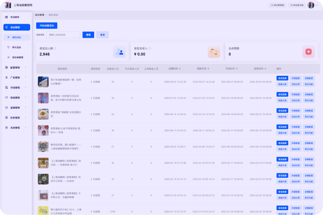This screenshot has height=215, width=323.
Task: Open the 青少年创新课堂 activity thumbnail
Action: (43, 82)
